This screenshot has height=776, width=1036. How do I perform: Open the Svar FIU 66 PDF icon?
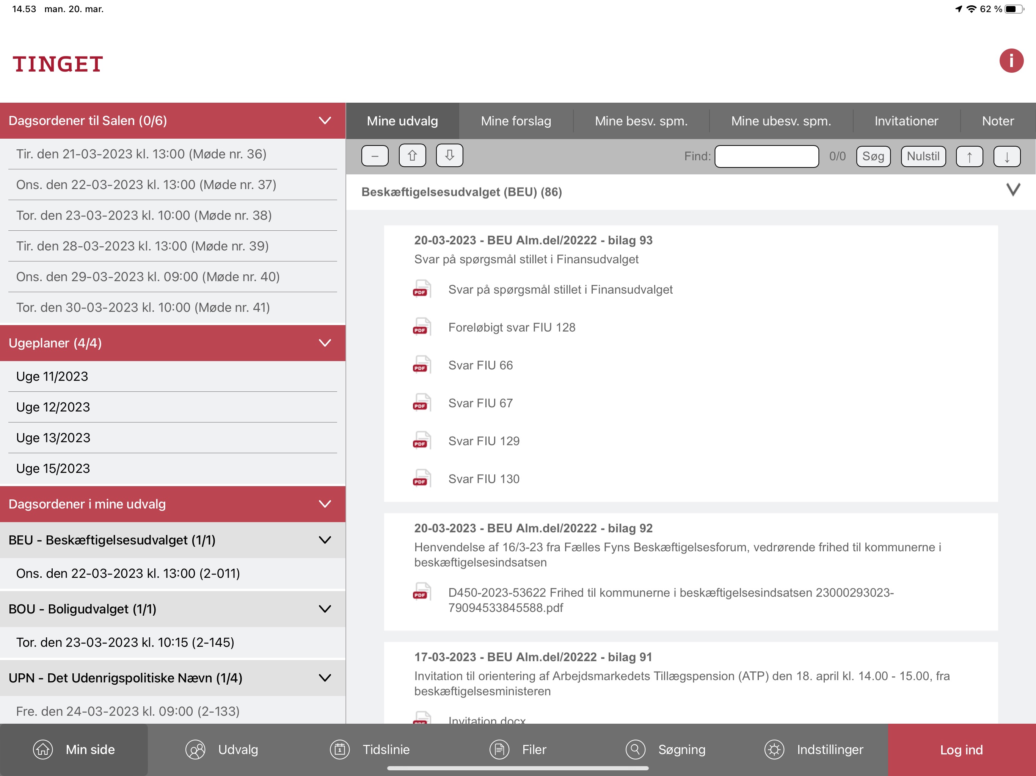[421, 365]
